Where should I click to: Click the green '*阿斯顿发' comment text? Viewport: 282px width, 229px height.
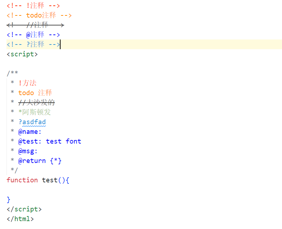click(x=34, y=112)
